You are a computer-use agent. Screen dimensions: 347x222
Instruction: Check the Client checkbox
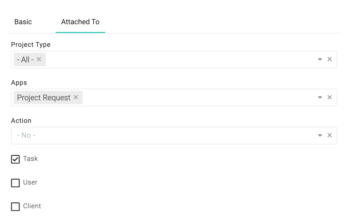[15, 207]
